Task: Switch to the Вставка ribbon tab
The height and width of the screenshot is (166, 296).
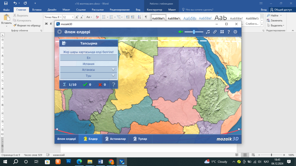Action: (x=37, y=10)
